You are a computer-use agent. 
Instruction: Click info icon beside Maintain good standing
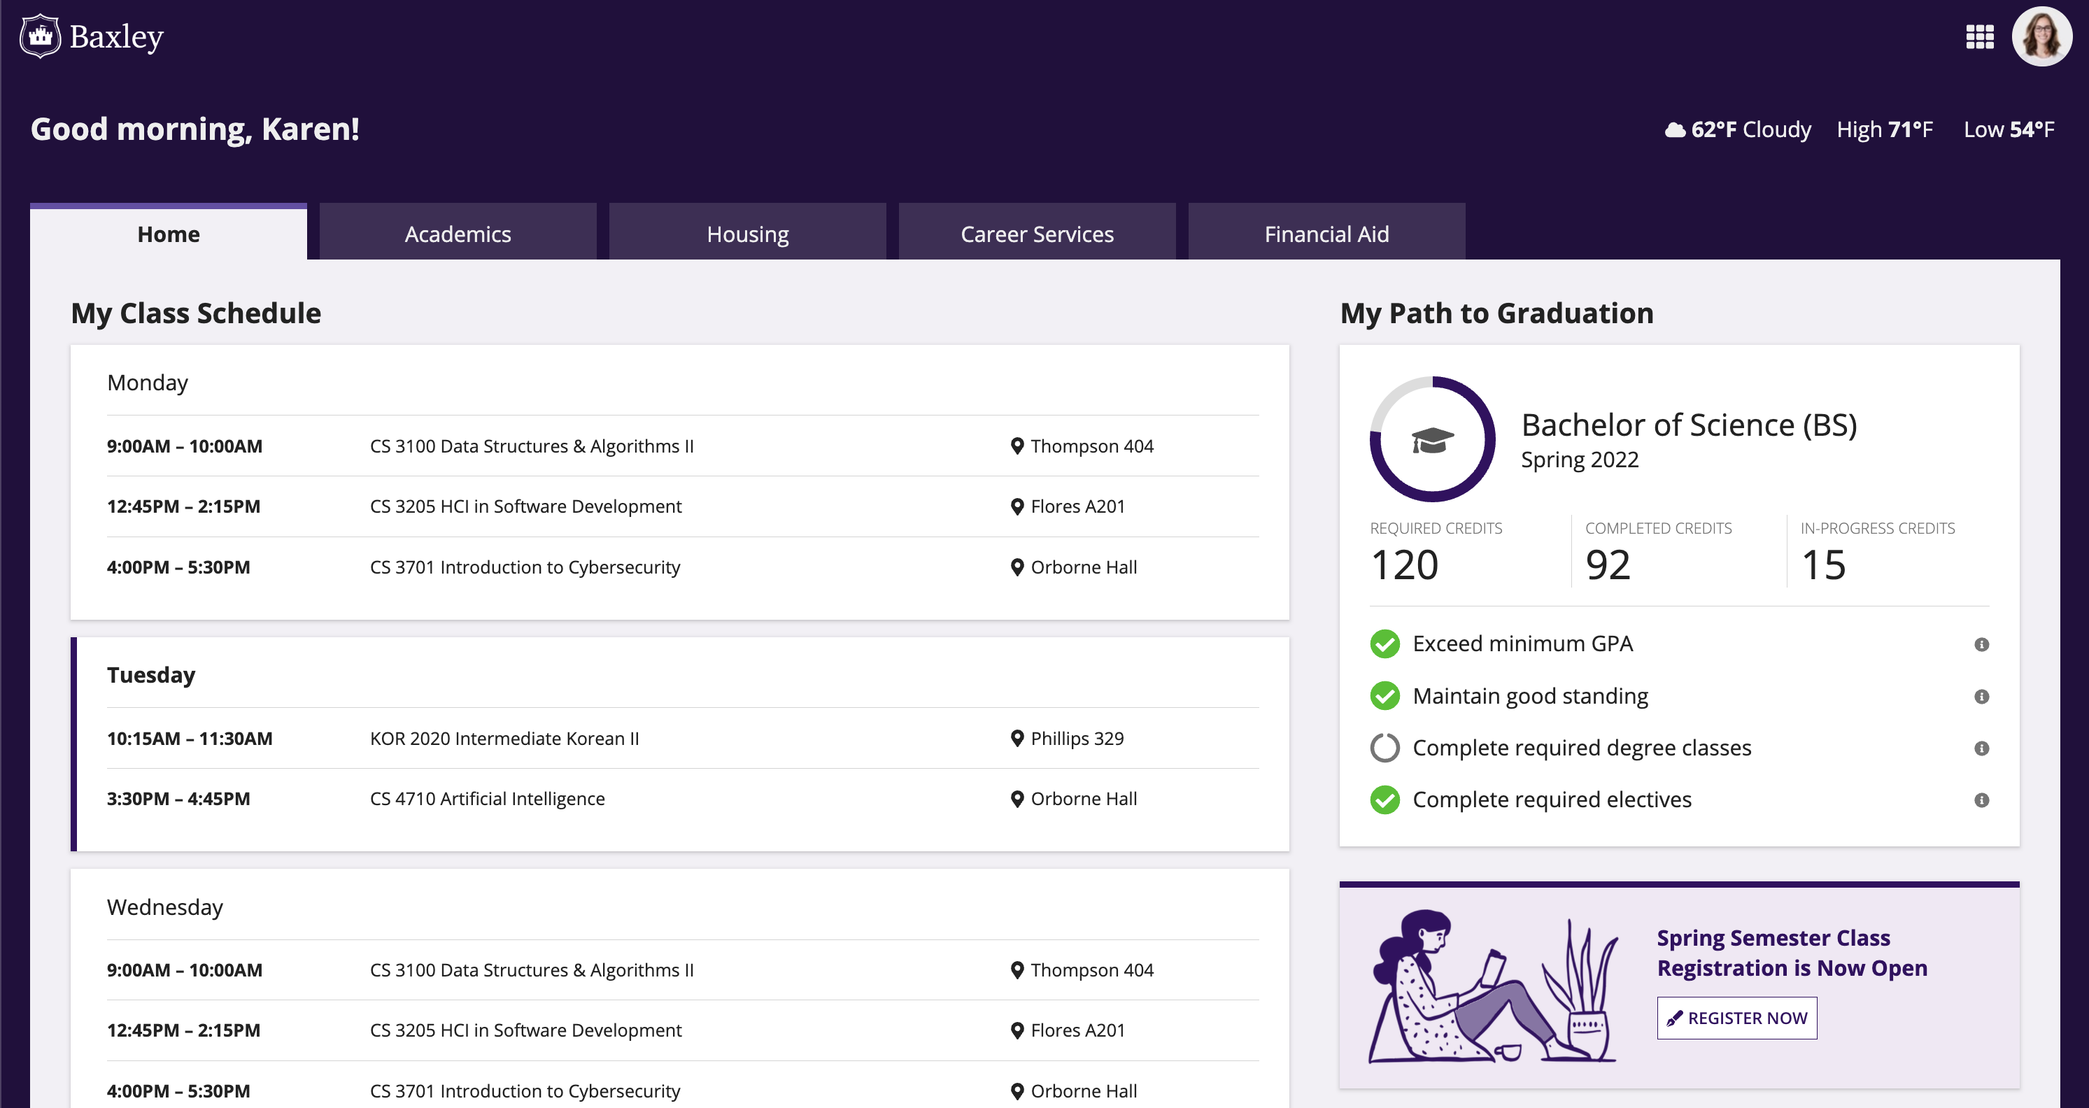(x=1981, y=696)
